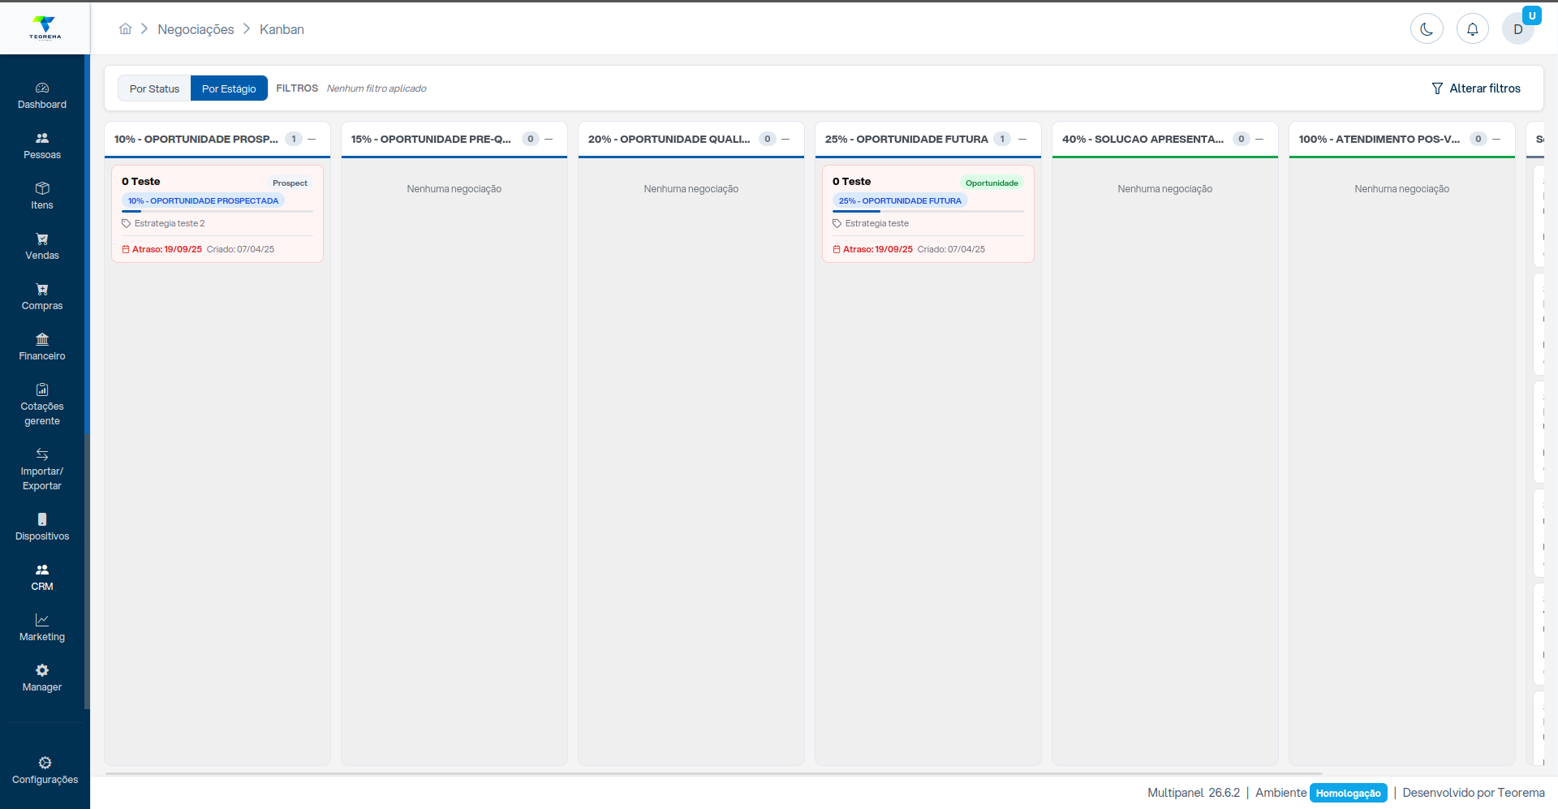The height and width of the screenshot is (809, 1558).
Task: Click count badge on 10% column
Action: [x=294, y=139]
